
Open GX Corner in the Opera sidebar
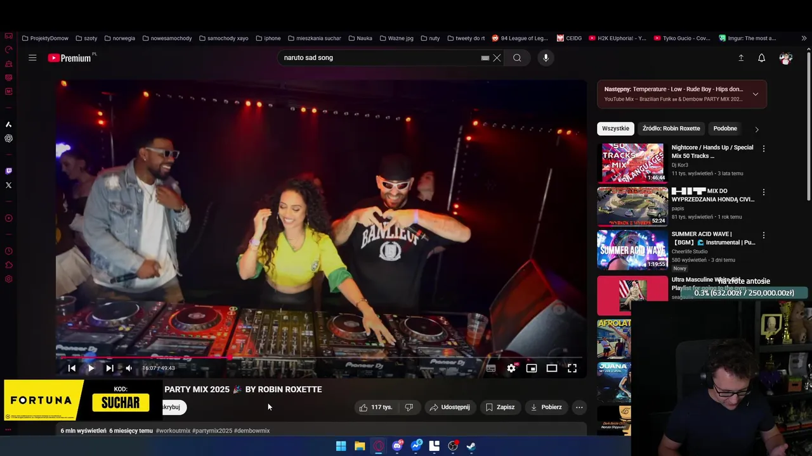click(x=8, y=36)
